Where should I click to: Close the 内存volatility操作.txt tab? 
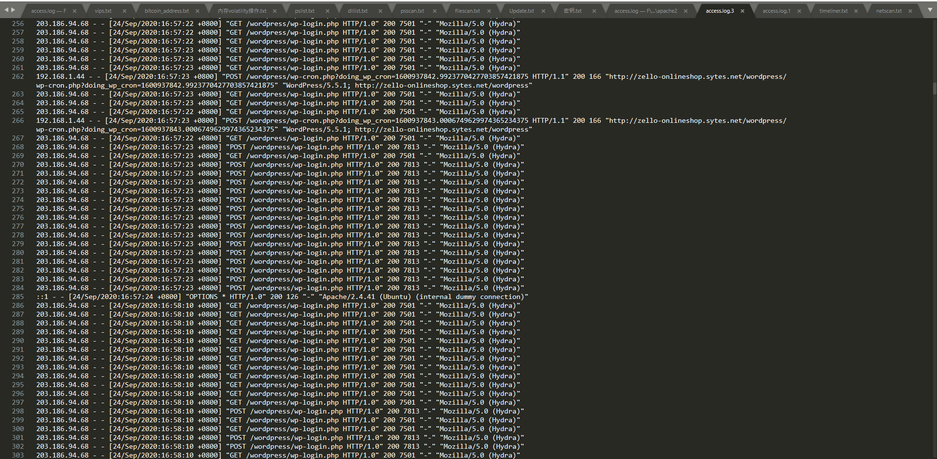tap(274, 11)
